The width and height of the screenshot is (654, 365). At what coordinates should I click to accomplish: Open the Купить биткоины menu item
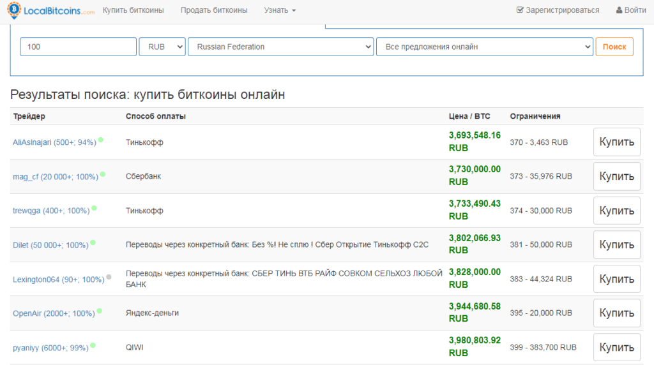pyautogui.click(x=133, y=10)
